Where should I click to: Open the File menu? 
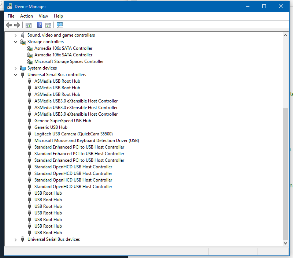(11, 16)
